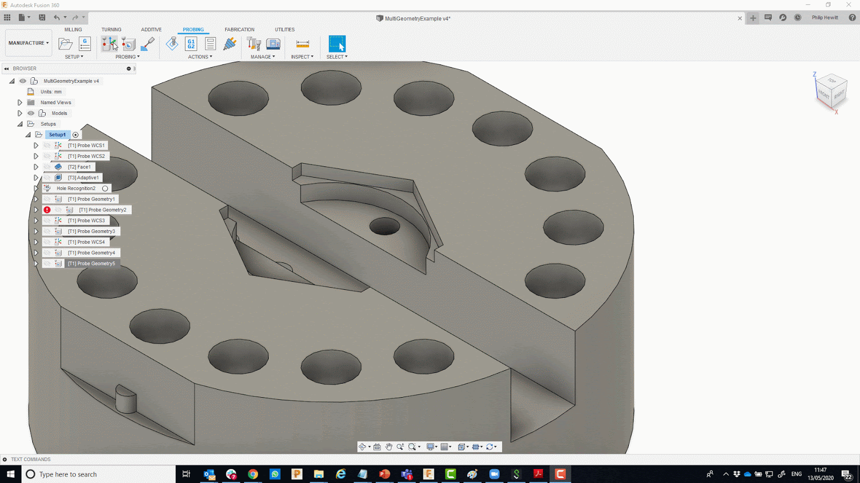
Task: Click the Measure ruler icon
Action: point(303,44)
